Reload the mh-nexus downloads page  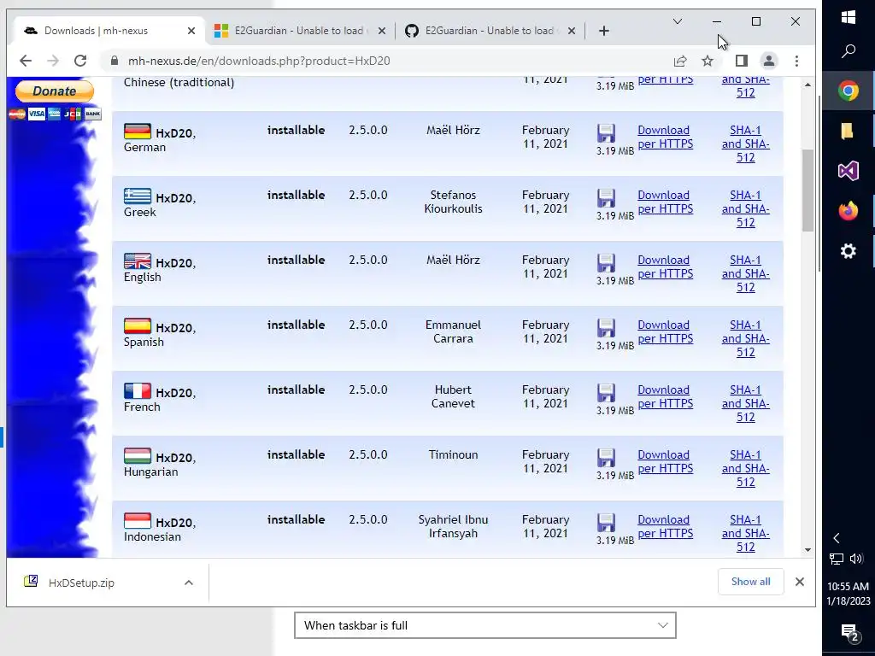click(x=80, y=61)
